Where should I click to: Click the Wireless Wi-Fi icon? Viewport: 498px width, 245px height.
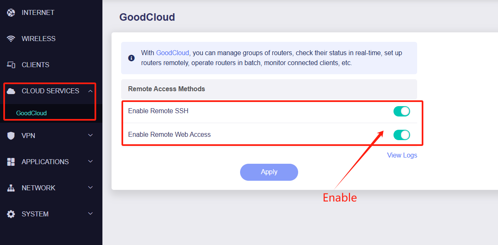pyautogui.click(x=11, y=39)
